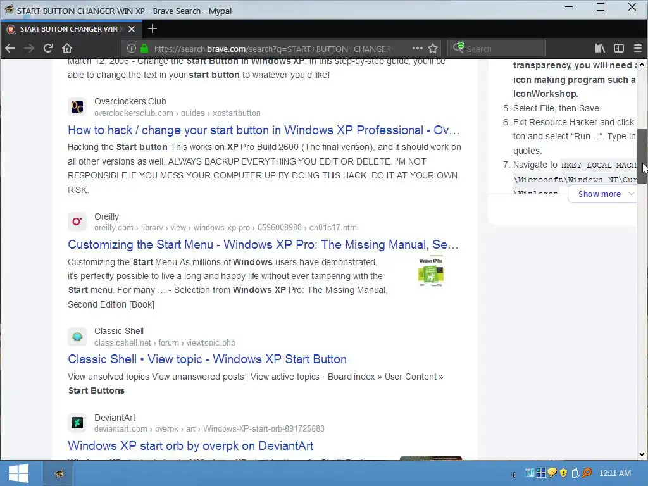Click the 'Start Buttons' snippet text
Viewport: 648px width, 486px height.
pyautogui.click(x=96, y=390)
